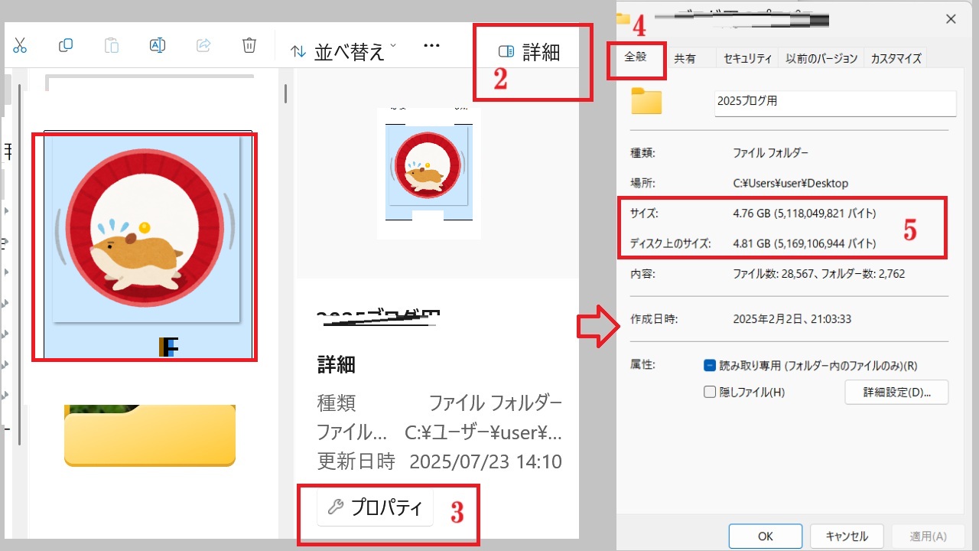Toggle the 詳細 details pane button
The height and width of the screenshot is (551, 979).
coord(529,52)
